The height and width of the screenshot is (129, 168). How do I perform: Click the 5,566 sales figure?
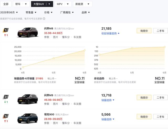(x=106, y=114)
